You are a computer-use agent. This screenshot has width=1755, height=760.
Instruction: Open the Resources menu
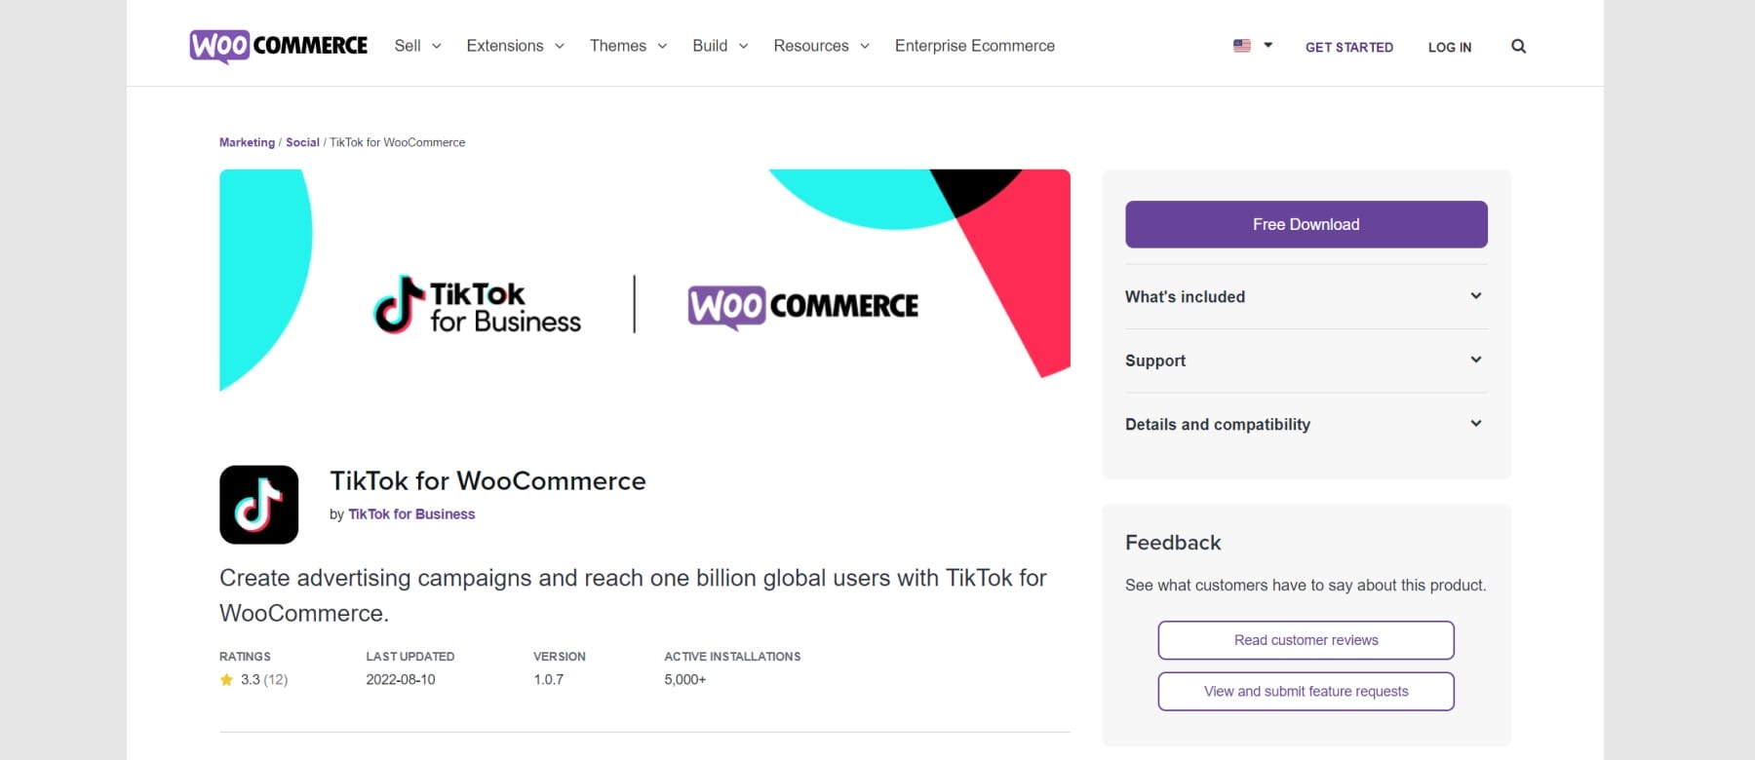(x=811, y=46)
